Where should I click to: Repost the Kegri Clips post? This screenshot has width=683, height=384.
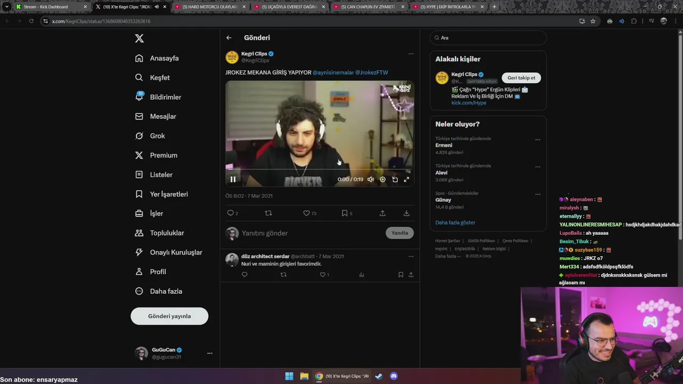coord(268,213)
